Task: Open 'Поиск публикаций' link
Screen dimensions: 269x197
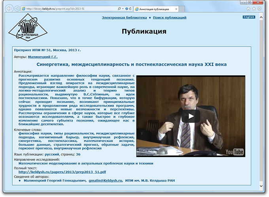Action: (x=169, y=18)
